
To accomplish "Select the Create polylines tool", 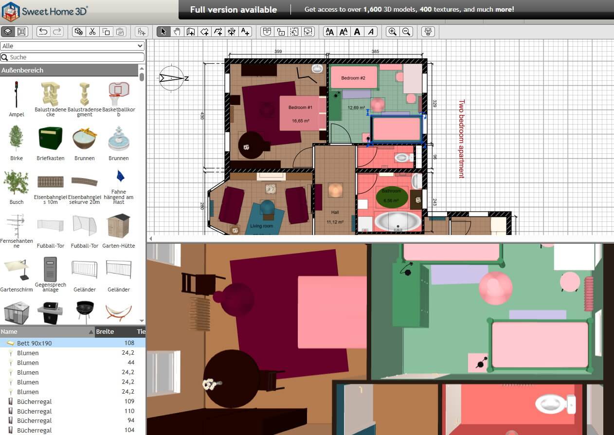I will (218, 32).
